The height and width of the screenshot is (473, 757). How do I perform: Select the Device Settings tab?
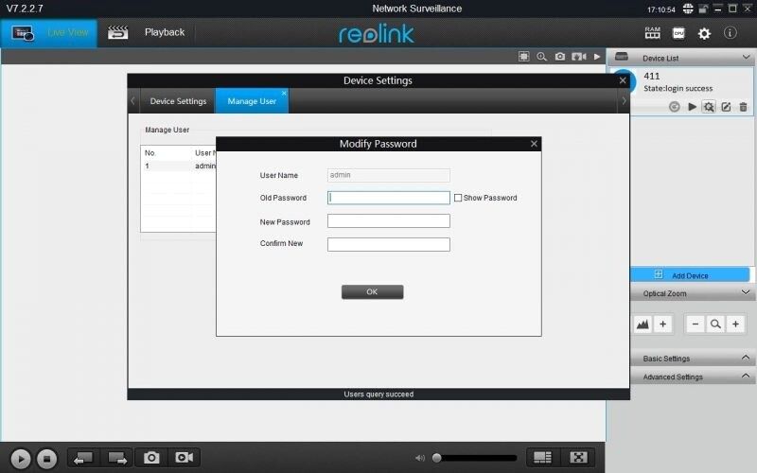coord(178,101)
